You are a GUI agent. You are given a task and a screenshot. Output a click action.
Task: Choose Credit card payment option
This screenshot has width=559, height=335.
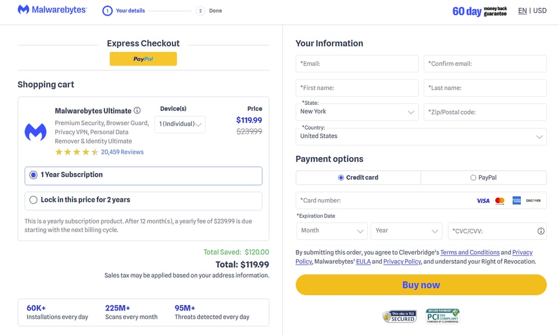pyautogui.click(x=358, y=177)
